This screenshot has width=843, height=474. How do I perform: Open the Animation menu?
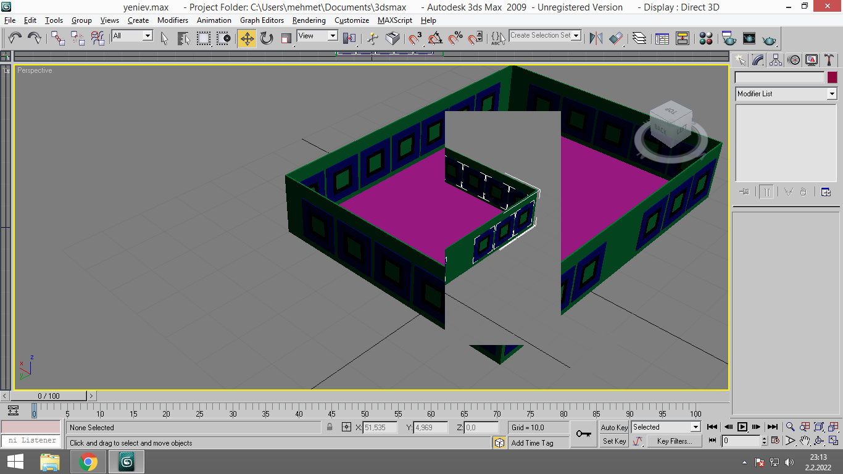click(x=214, y=20)
